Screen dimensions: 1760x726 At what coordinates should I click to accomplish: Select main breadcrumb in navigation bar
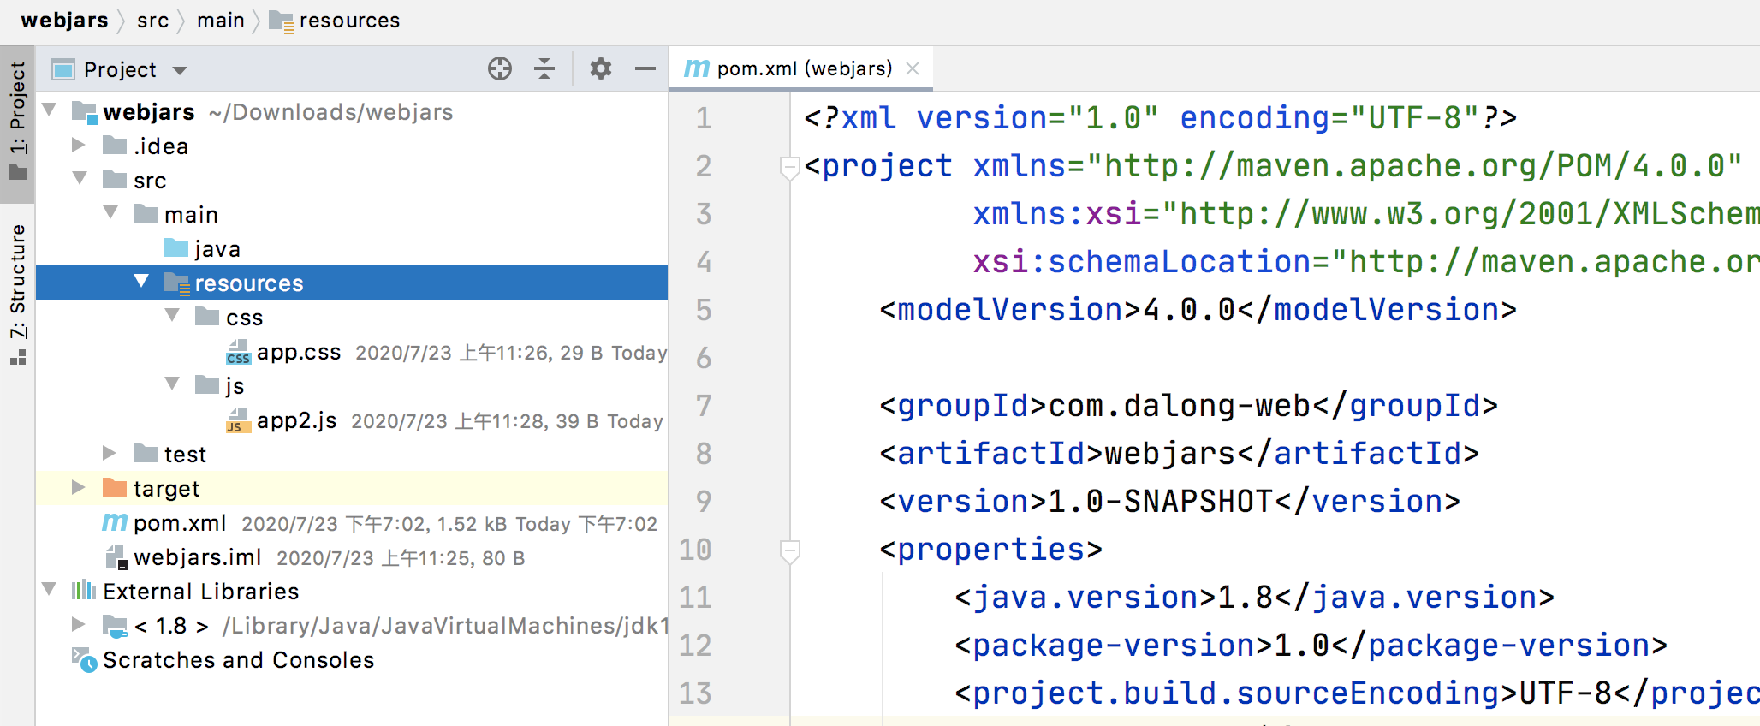click(221, 21)
